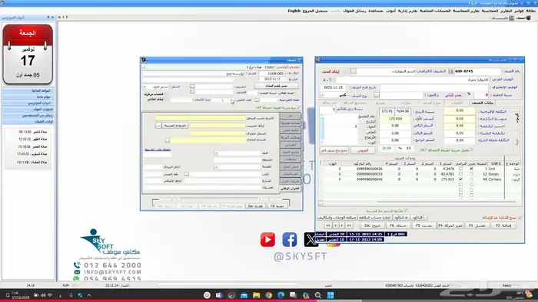Click تقرير الحركة F4 button
The image size is (538, 302).
point(451,225)
